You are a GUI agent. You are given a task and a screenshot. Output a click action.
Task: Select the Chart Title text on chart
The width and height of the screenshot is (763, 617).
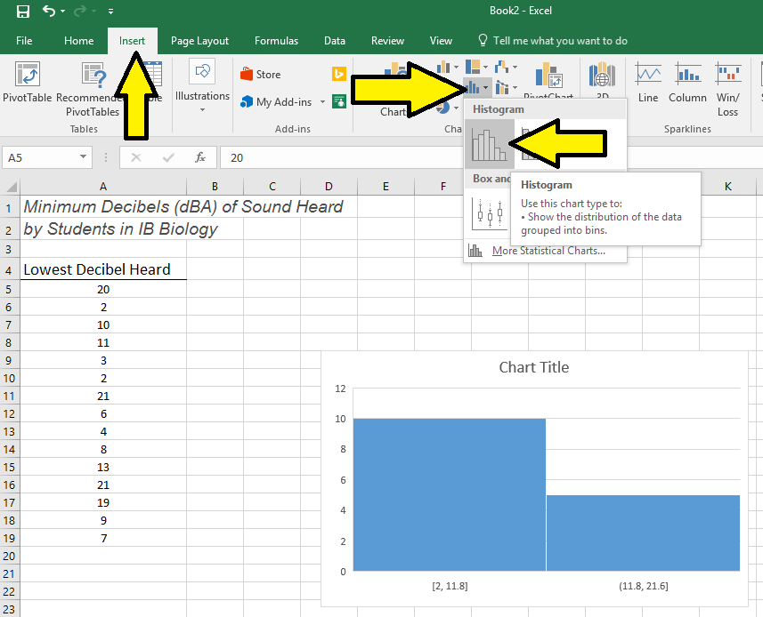tap(533, 367)
